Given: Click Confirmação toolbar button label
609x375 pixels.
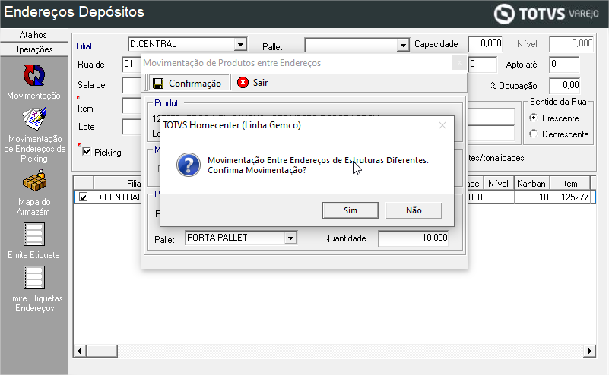Looking at the screenshot, I should point(195,84).
